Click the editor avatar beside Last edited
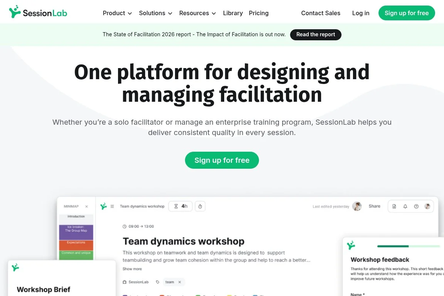 point(357,206)
